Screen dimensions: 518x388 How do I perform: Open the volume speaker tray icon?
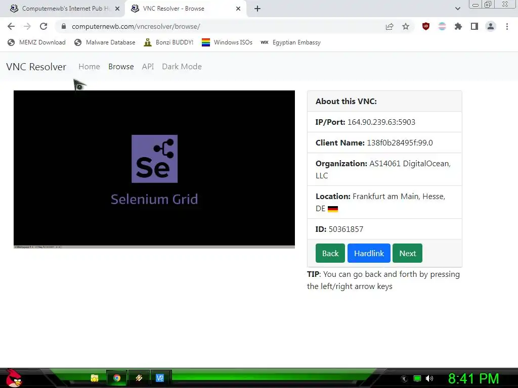(x=429, y=378)
